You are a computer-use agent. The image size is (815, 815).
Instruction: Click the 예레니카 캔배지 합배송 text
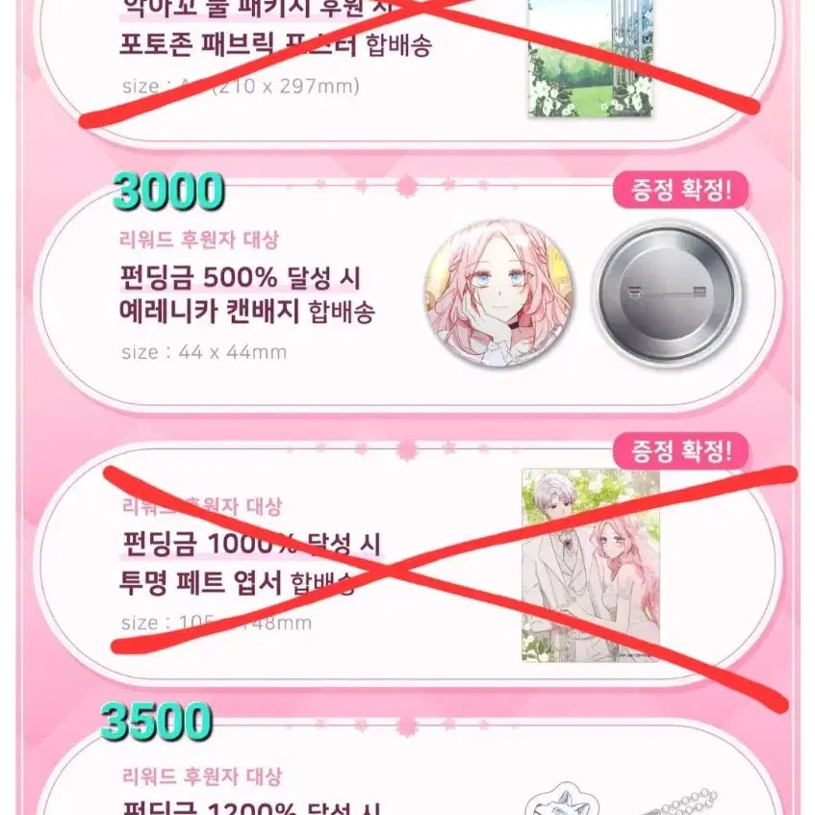[x=247, y=312]
